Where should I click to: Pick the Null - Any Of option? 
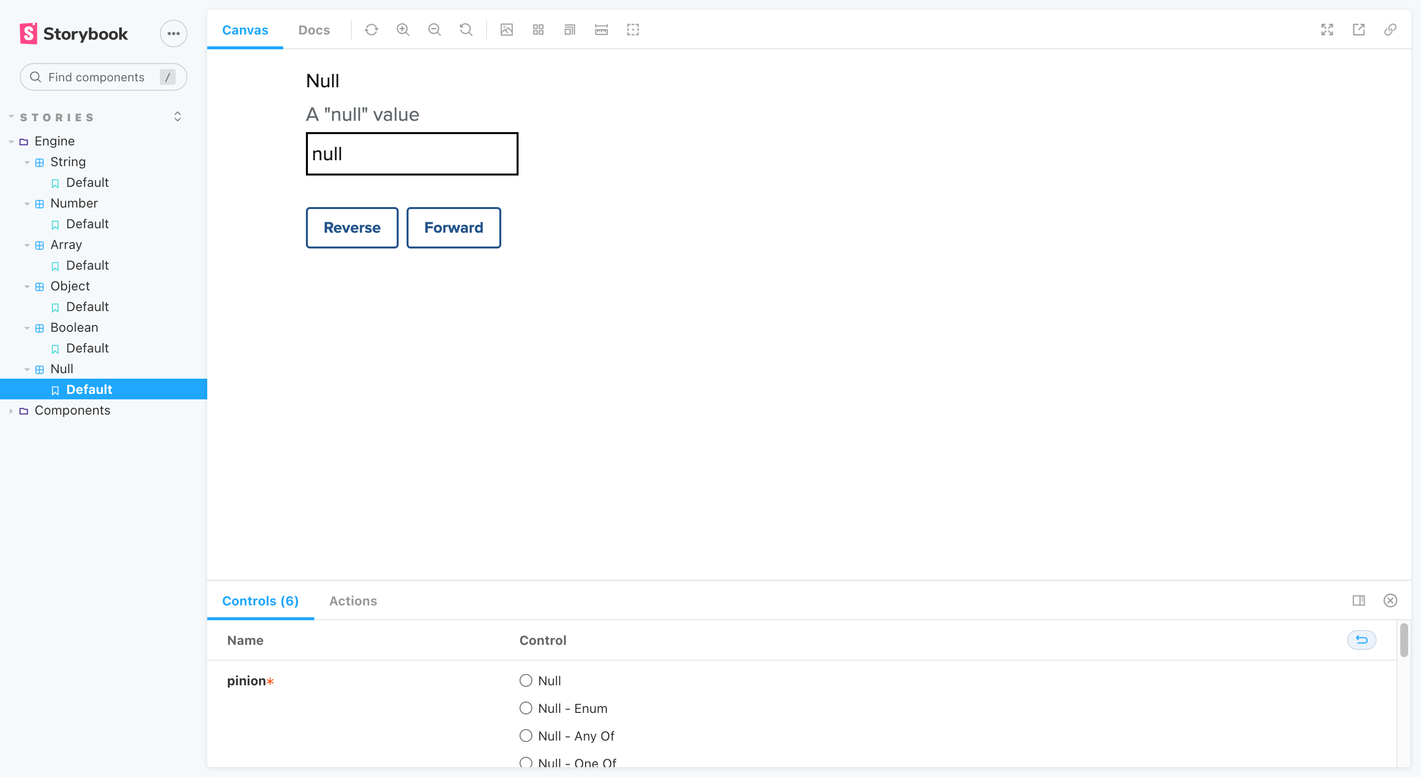(x=525, y=736)
